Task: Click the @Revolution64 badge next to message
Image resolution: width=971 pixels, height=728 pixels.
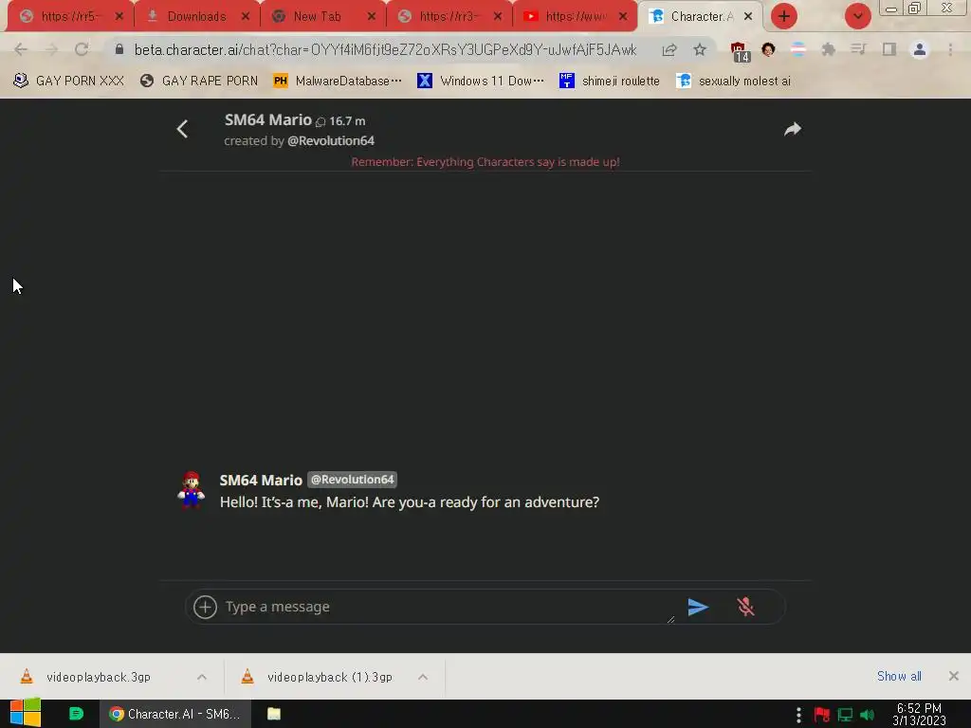Action: tap(352, 480)
